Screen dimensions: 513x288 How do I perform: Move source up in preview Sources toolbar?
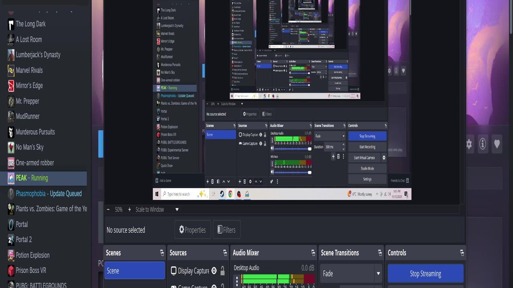point(256,182)
